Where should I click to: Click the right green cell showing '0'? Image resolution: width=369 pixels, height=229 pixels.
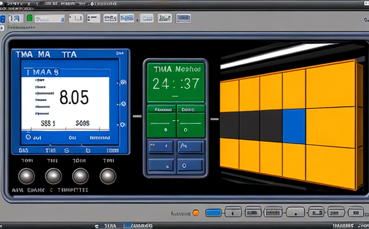point(190,125)
